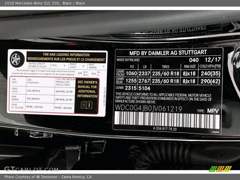Viewport: 240px width, 180px height.
Task: Click 'SEATING CAPACITY' label
Action: click(37, 64)
